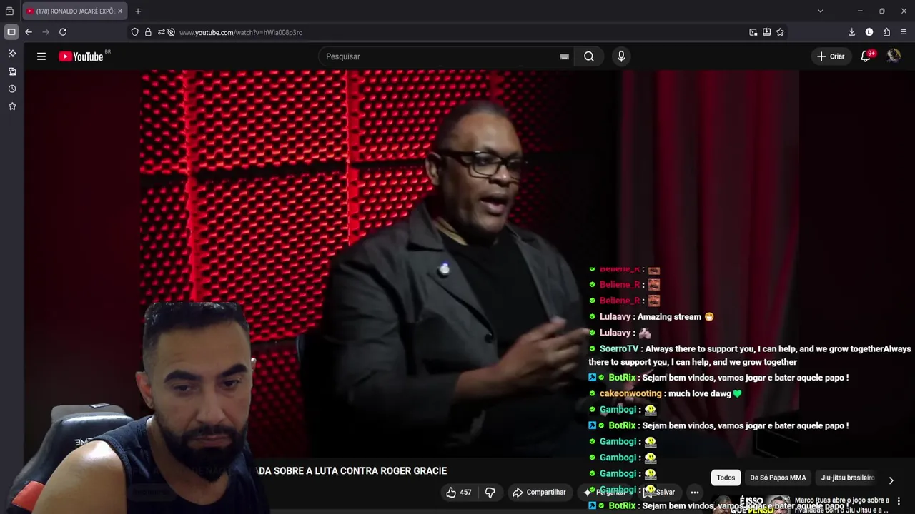The width and height of the screenshot is (915, 514).
Task: Click the SoerroTV chat username
Action: (x=619, y=349)
